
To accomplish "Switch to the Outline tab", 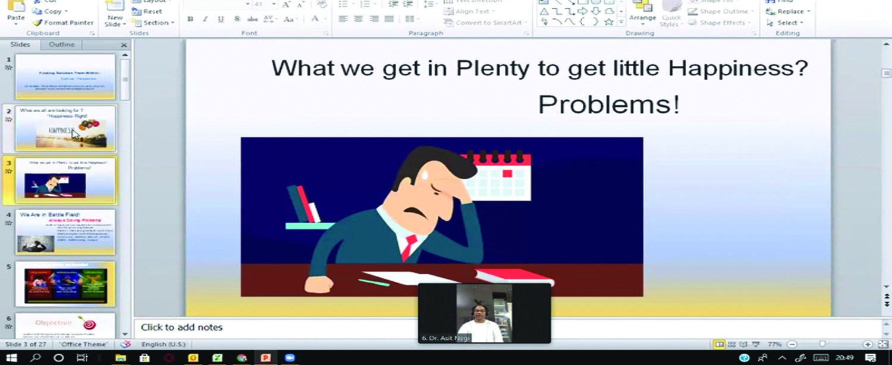I will click(x=61, y=45).
